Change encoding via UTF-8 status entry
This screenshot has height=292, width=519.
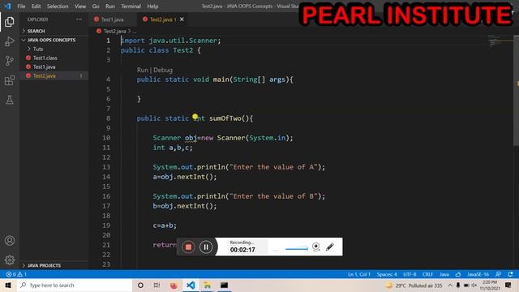click(x=410, y=274)
